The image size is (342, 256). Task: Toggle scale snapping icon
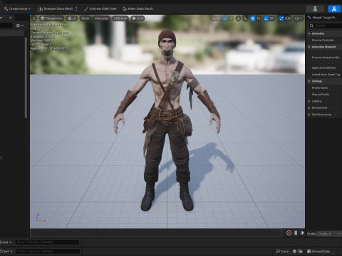point(281,18)
